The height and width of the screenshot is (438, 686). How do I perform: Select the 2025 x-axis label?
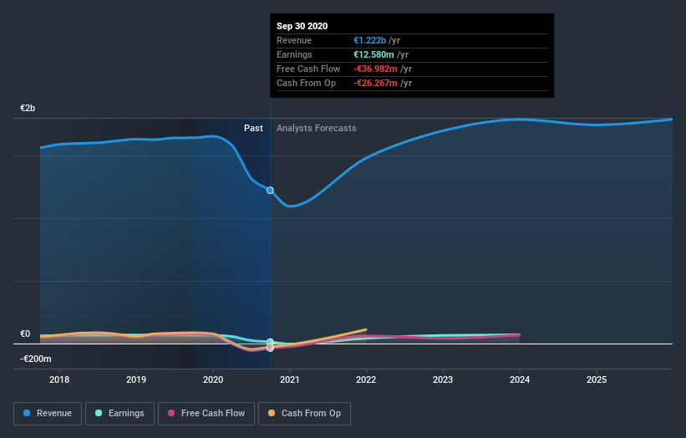click(x=597, y=379)
